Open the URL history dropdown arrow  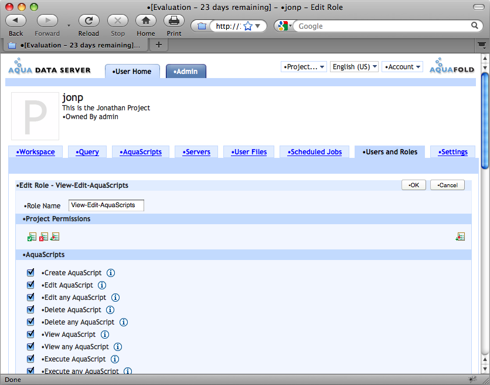coord(258,26)
